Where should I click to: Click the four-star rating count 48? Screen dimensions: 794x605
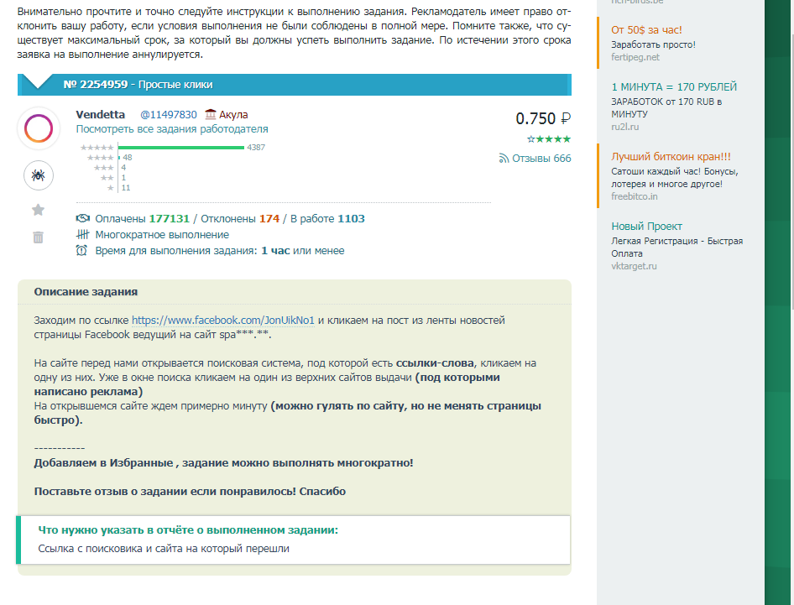tap(127, 158)
